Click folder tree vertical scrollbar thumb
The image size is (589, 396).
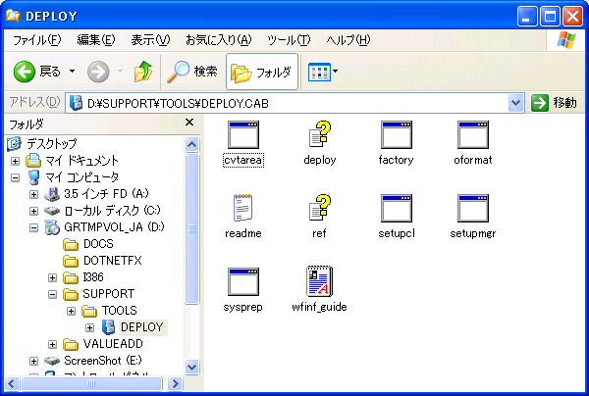click(x=192, y=228)
